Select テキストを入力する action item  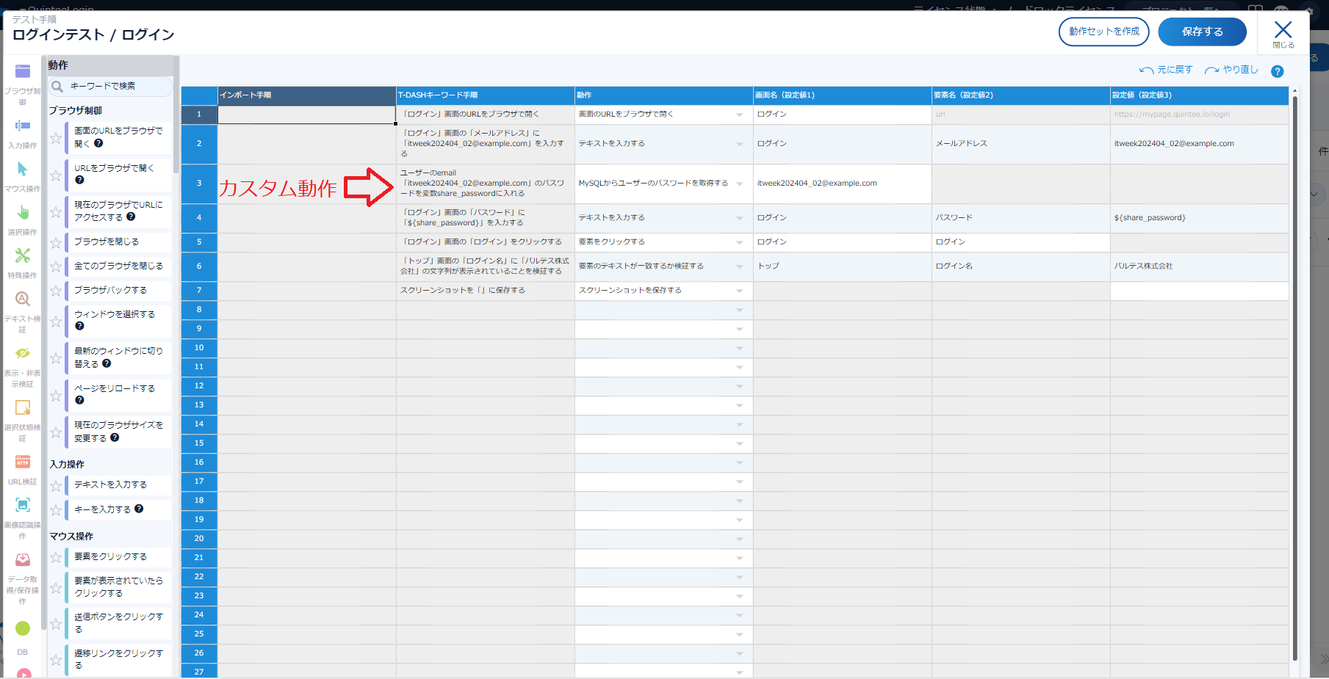pyautogui.click(x=118, y=484)
